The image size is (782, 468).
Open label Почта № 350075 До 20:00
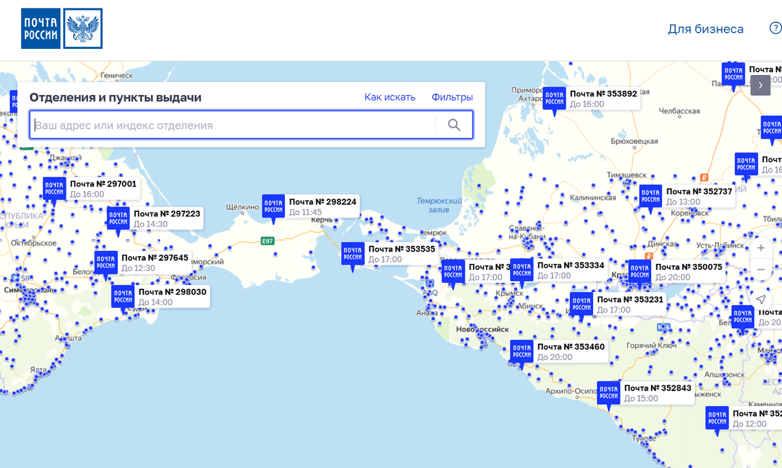688,272
